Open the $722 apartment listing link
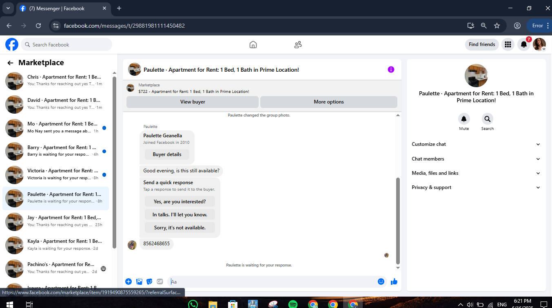 [x=193, y=91]
